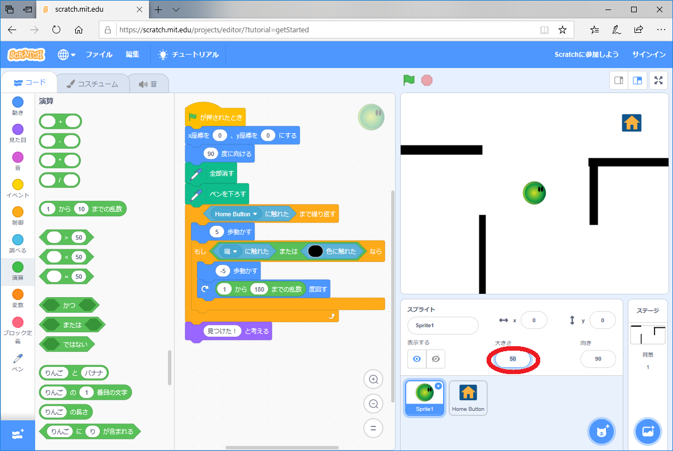Click the かつ boolean block in palette

[69, 305]
